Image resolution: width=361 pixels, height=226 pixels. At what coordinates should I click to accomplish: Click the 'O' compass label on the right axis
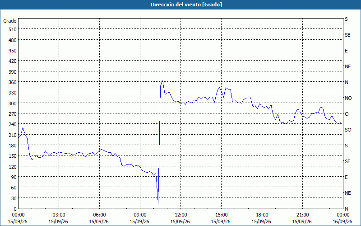click(x=347, y=114)
